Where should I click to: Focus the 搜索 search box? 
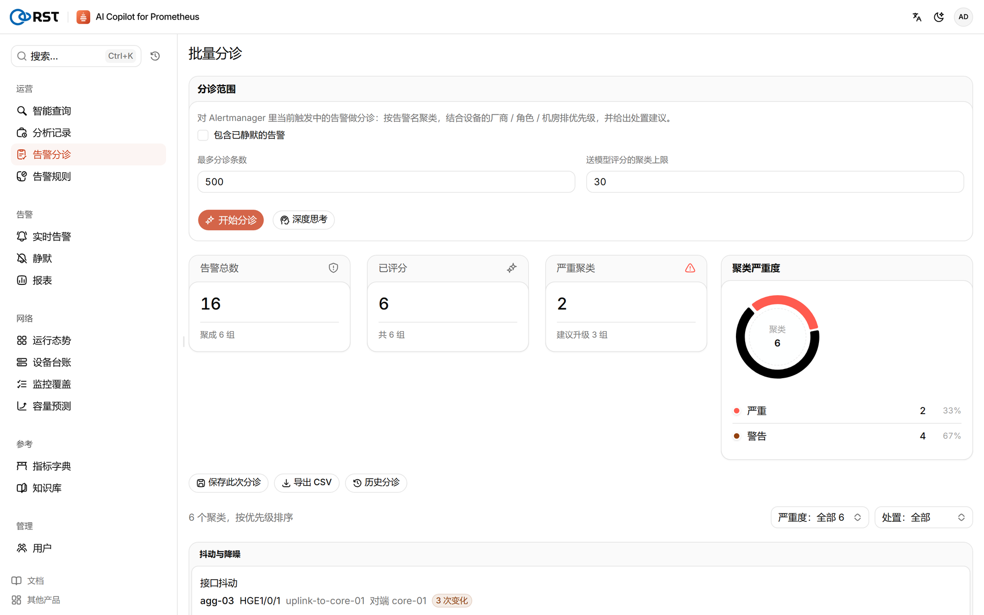click(76, 56)
